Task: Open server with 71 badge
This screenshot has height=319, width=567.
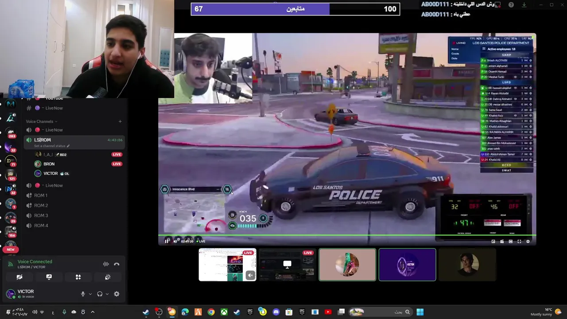Action: 11,161
